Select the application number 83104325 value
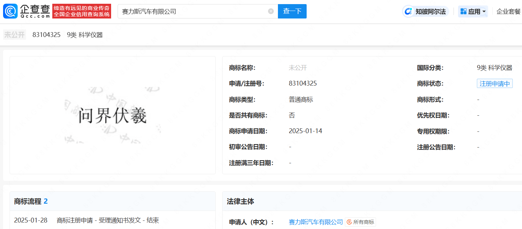 coord(303,84)
